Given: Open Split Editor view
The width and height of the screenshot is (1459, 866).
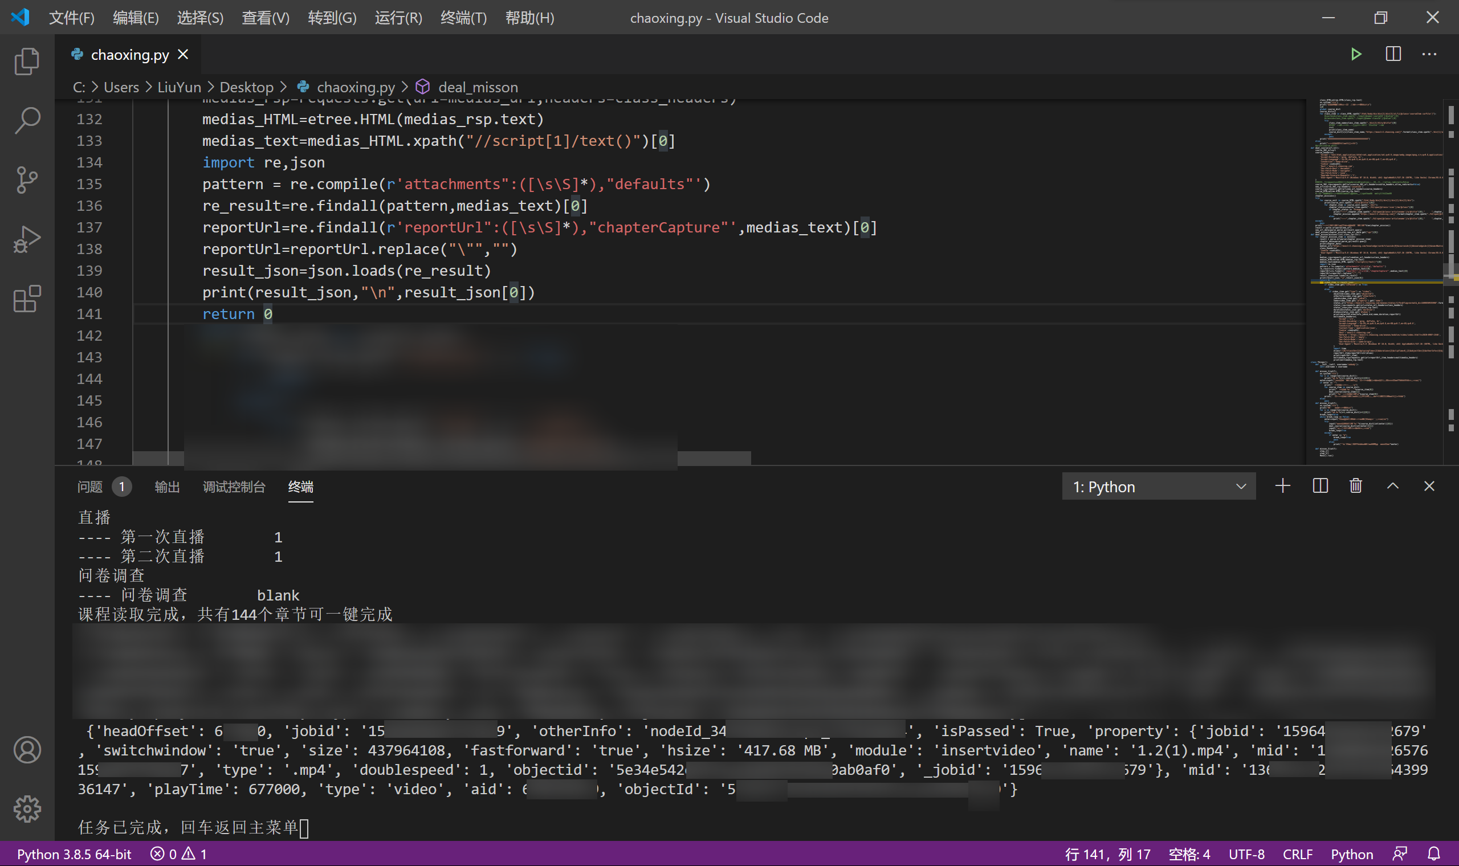Looking at the screenshot, I should tap(1393, 55).
